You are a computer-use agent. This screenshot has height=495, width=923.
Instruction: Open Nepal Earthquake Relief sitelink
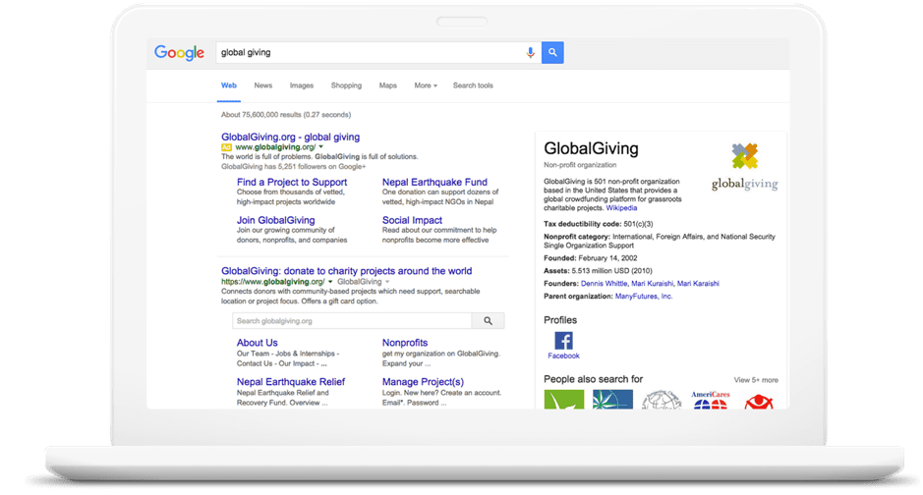coord(291,382)
